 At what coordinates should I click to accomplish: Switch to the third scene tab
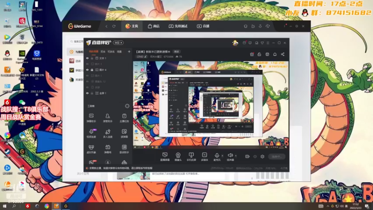coord(111,51)
